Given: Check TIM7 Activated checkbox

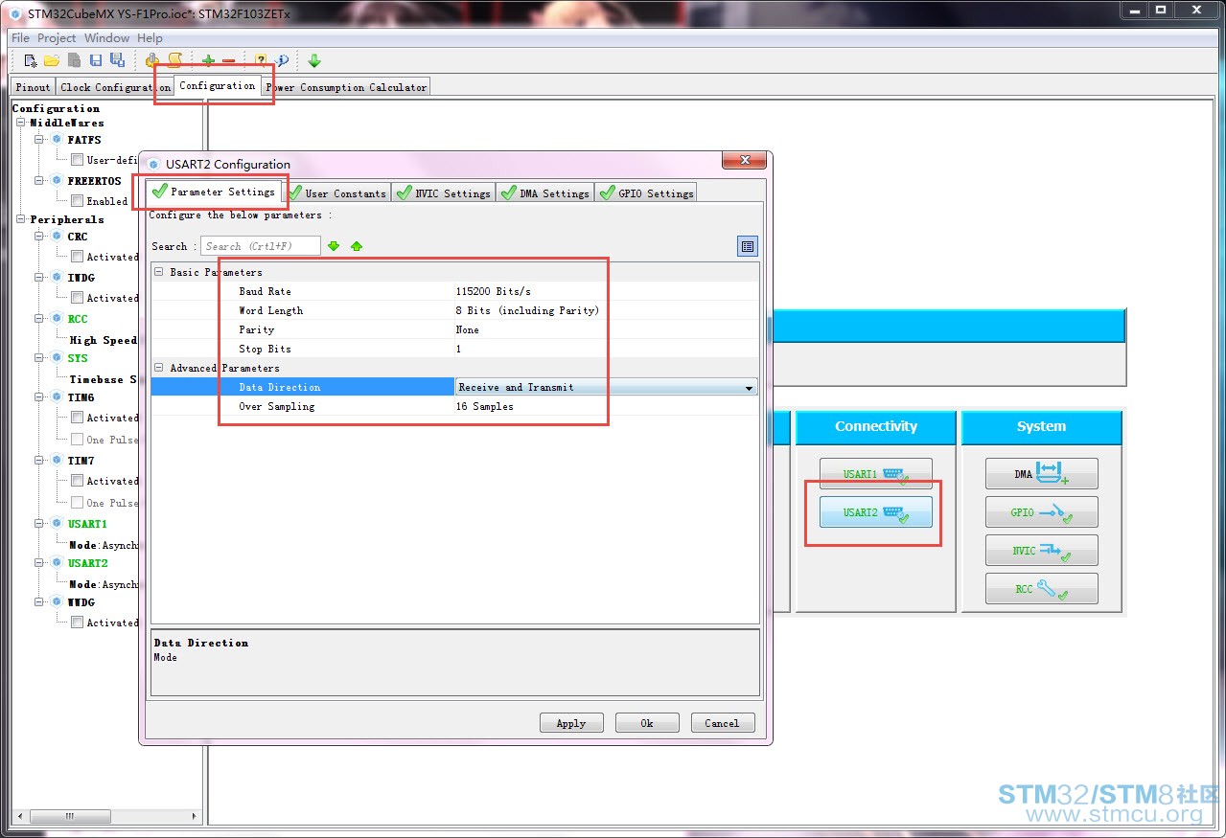Looking at the screenshot, I should [77, 481].
